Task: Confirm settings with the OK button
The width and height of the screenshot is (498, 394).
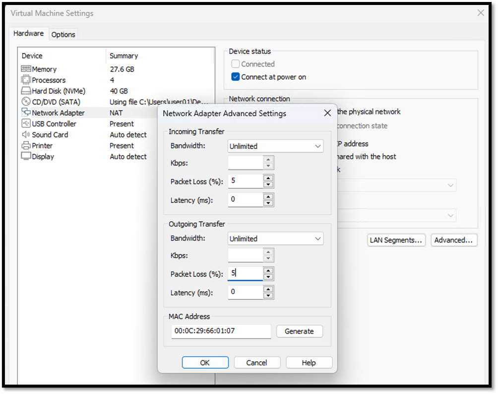Action: point(205,362)
